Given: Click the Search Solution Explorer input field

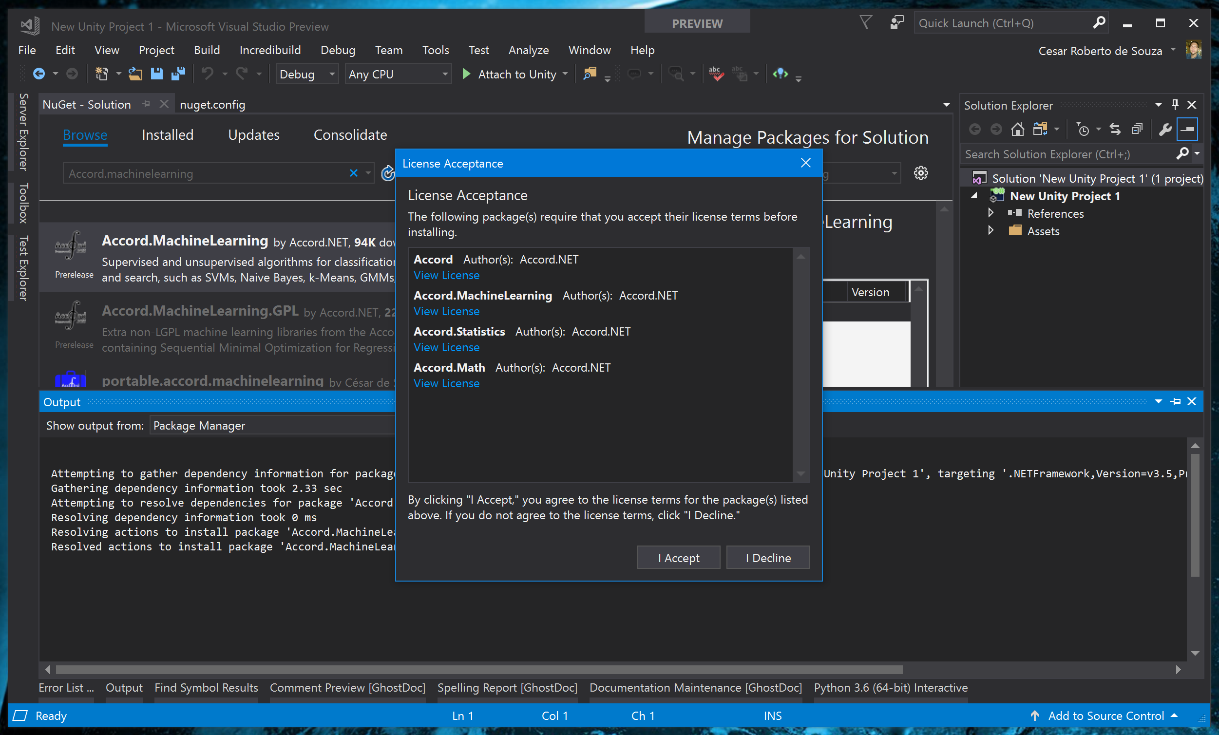Looking at the screenshot, I should (x=1068, y=154).
